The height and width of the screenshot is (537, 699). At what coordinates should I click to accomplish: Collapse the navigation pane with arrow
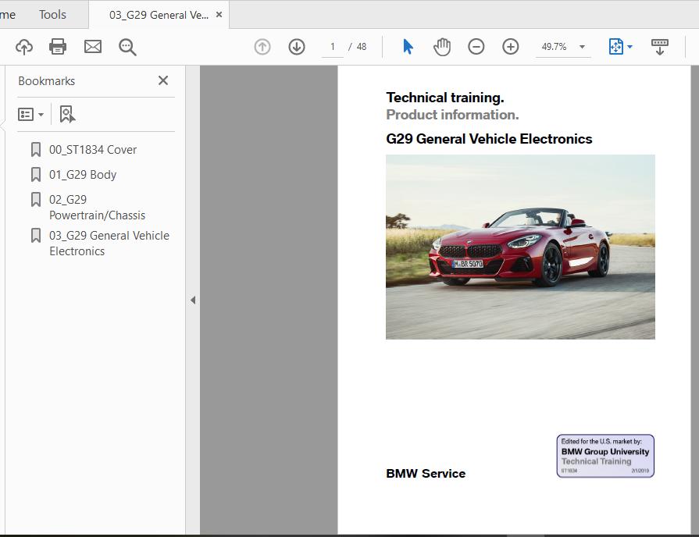click(193, 301)
